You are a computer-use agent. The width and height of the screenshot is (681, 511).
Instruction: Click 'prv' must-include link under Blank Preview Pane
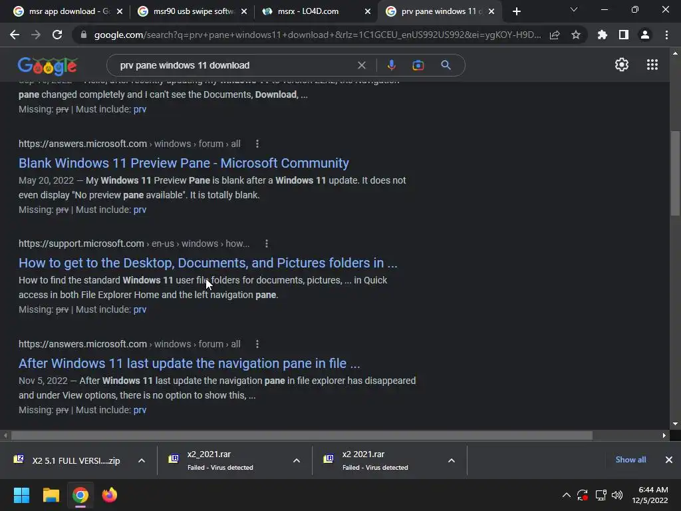(140, 210)
